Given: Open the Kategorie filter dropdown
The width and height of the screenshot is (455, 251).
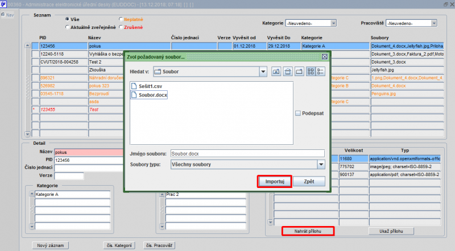Looking at the screenshot, I should (333, 23).
